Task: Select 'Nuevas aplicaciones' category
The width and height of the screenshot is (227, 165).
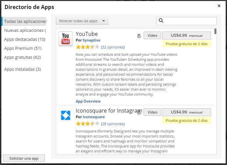Action: pyautogui.click(x=25, y=30)
